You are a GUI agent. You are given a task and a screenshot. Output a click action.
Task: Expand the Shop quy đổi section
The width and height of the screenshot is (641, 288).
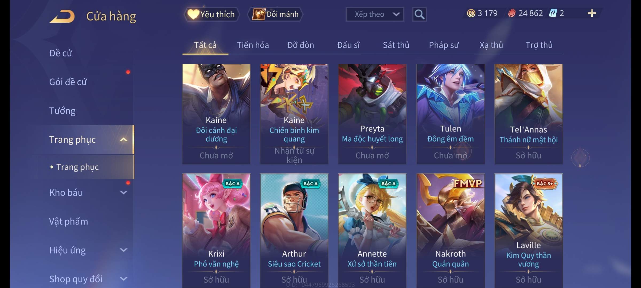(123, 279)
